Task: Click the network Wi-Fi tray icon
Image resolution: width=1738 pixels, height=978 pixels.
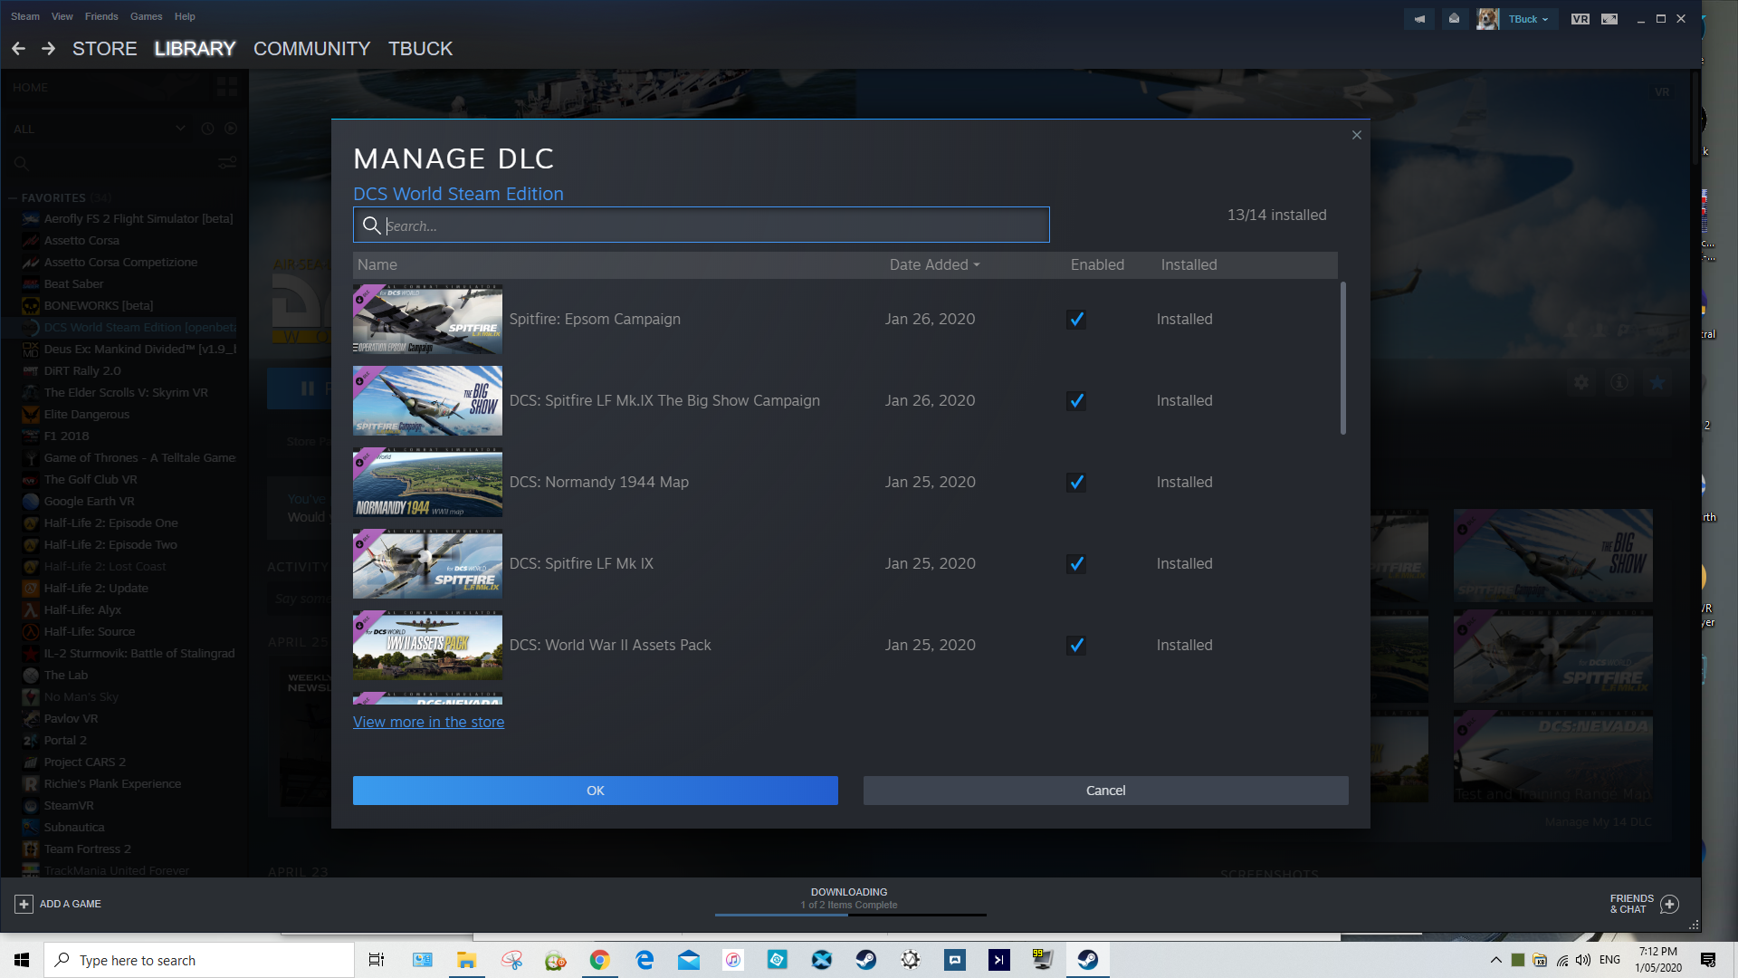Action: tap(1561, 960)
